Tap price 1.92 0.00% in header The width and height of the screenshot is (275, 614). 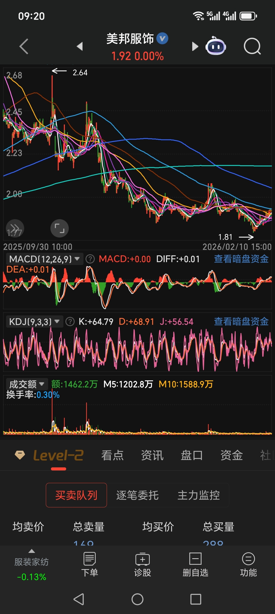(137, 56)
